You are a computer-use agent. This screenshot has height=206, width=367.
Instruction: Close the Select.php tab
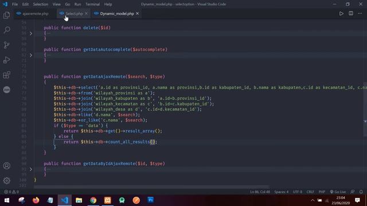tap(86, 14)
